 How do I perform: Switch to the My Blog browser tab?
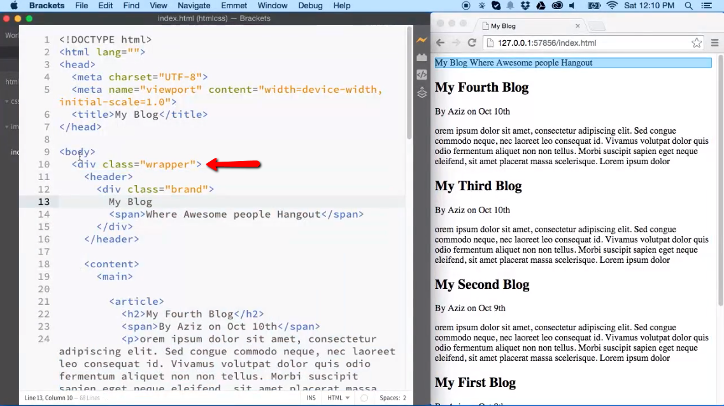[503, 25]
